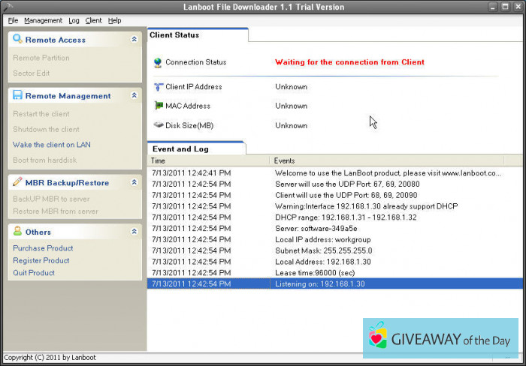Click the Purchase Product link
This screenshot has width=526, height=366.
(43, 248)
